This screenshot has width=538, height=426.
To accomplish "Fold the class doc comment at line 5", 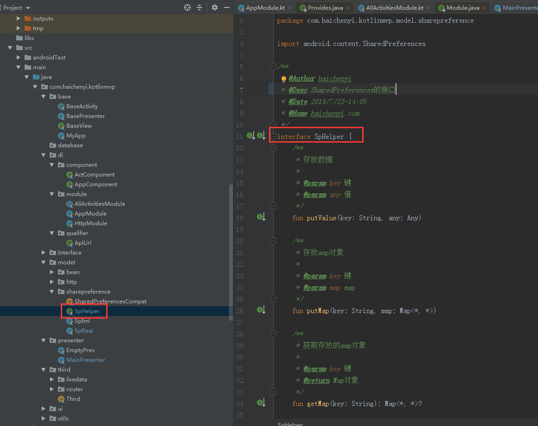I will 274,66.
